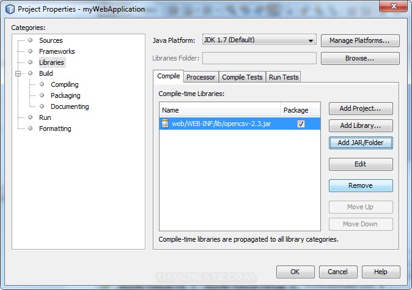The width and height of the screenshot is (412, 290).
Task: Click the Browse button for Libraries Folder
Action: pos(360,58)
